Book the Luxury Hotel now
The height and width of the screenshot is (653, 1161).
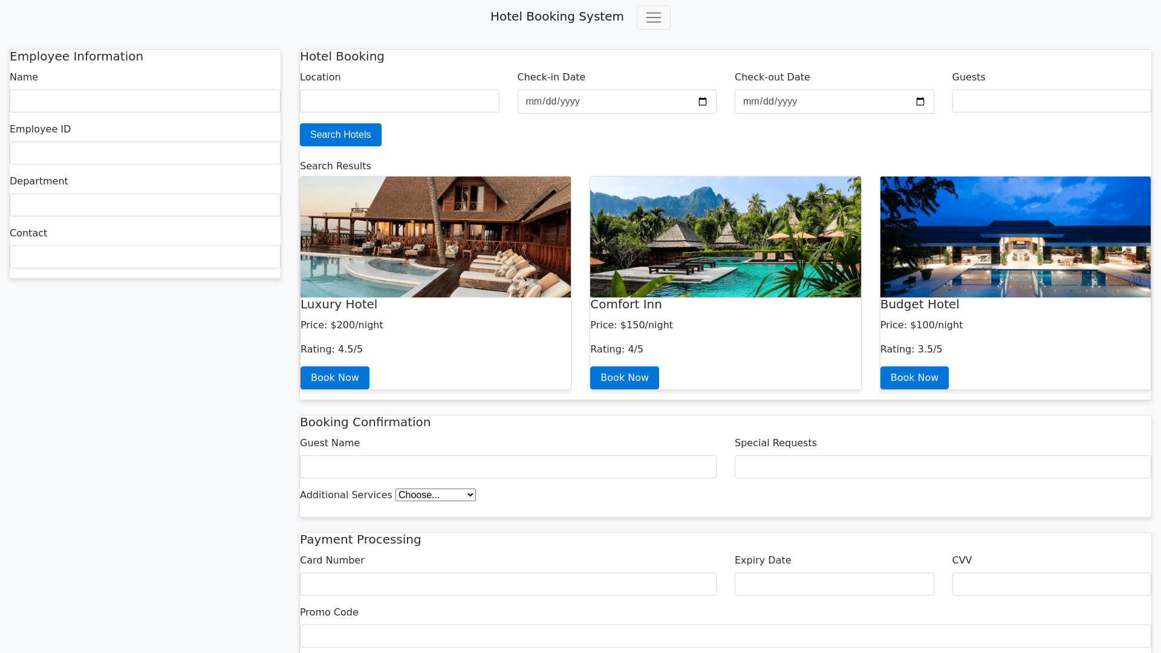[334, 378]
